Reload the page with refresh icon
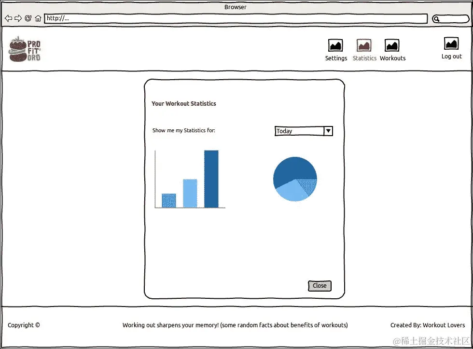 pyautogui.click(x=28, y=18)
